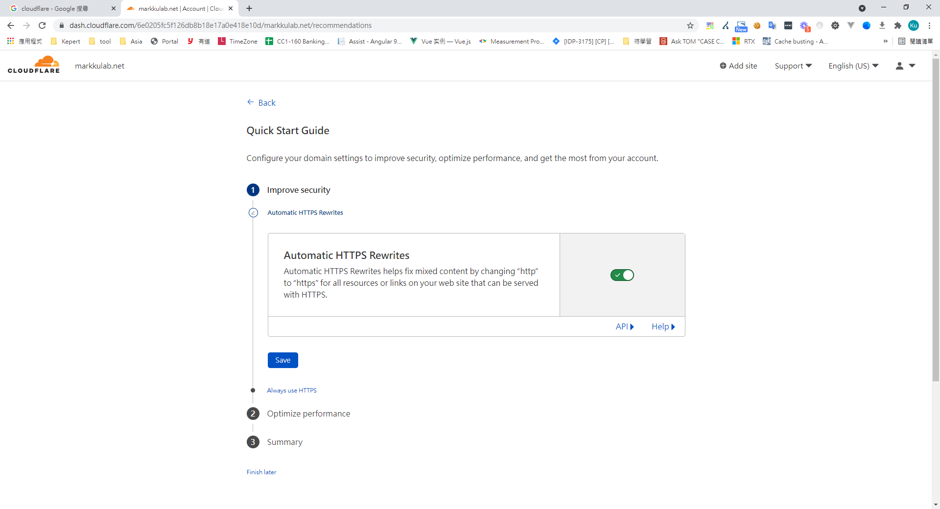Reload the page with the refresh icon
Image resolution: width=940 pixels, height=509 pixels.
(42, 25)
